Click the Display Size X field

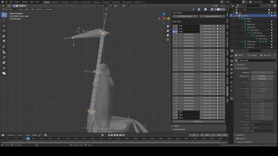(x=262, y=76)
